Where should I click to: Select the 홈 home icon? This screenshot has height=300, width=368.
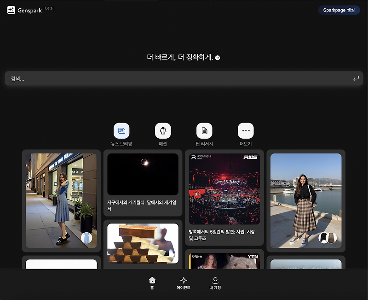(x=152, y=281)
